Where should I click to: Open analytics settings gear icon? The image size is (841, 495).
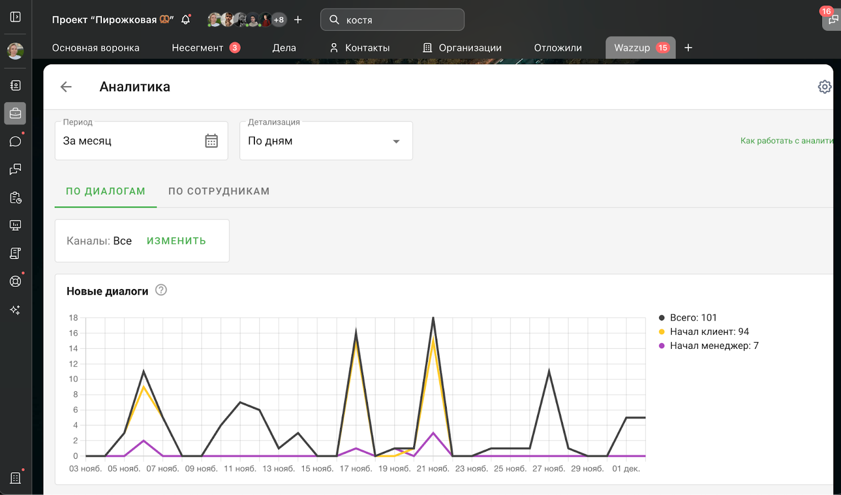[824, 87]
